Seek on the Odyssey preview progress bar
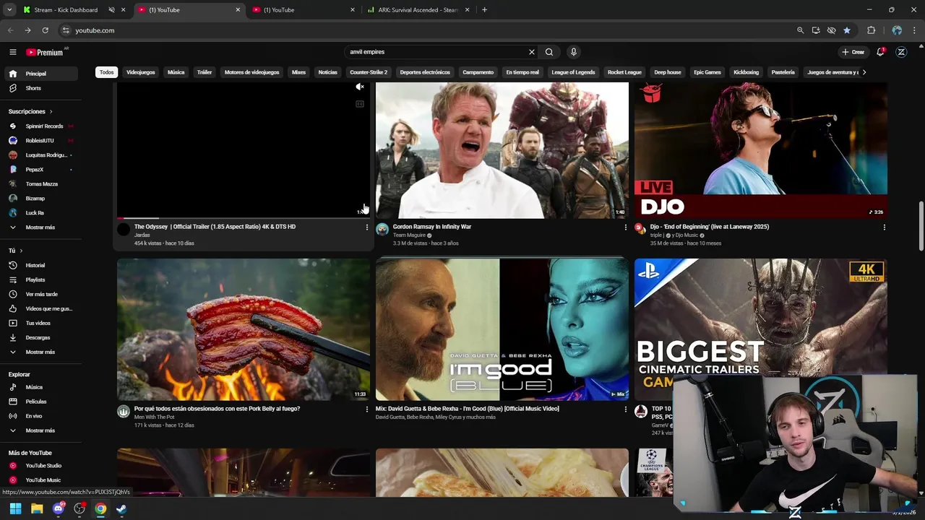Screen dimensions: 925x520 pyautogui.click(x=244, y=217)
